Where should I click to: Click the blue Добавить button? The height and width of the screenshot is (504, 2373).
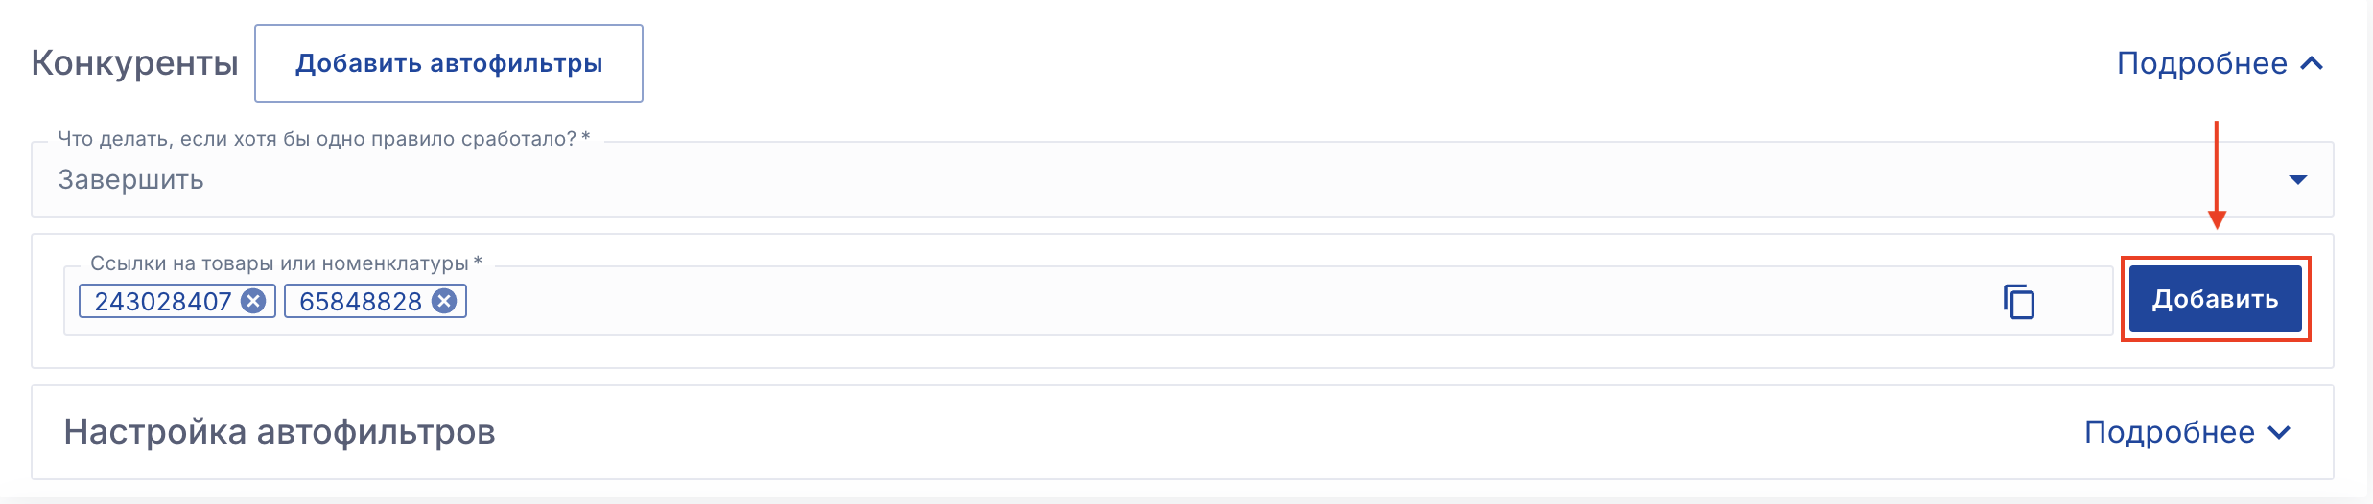coord(2215,300)
